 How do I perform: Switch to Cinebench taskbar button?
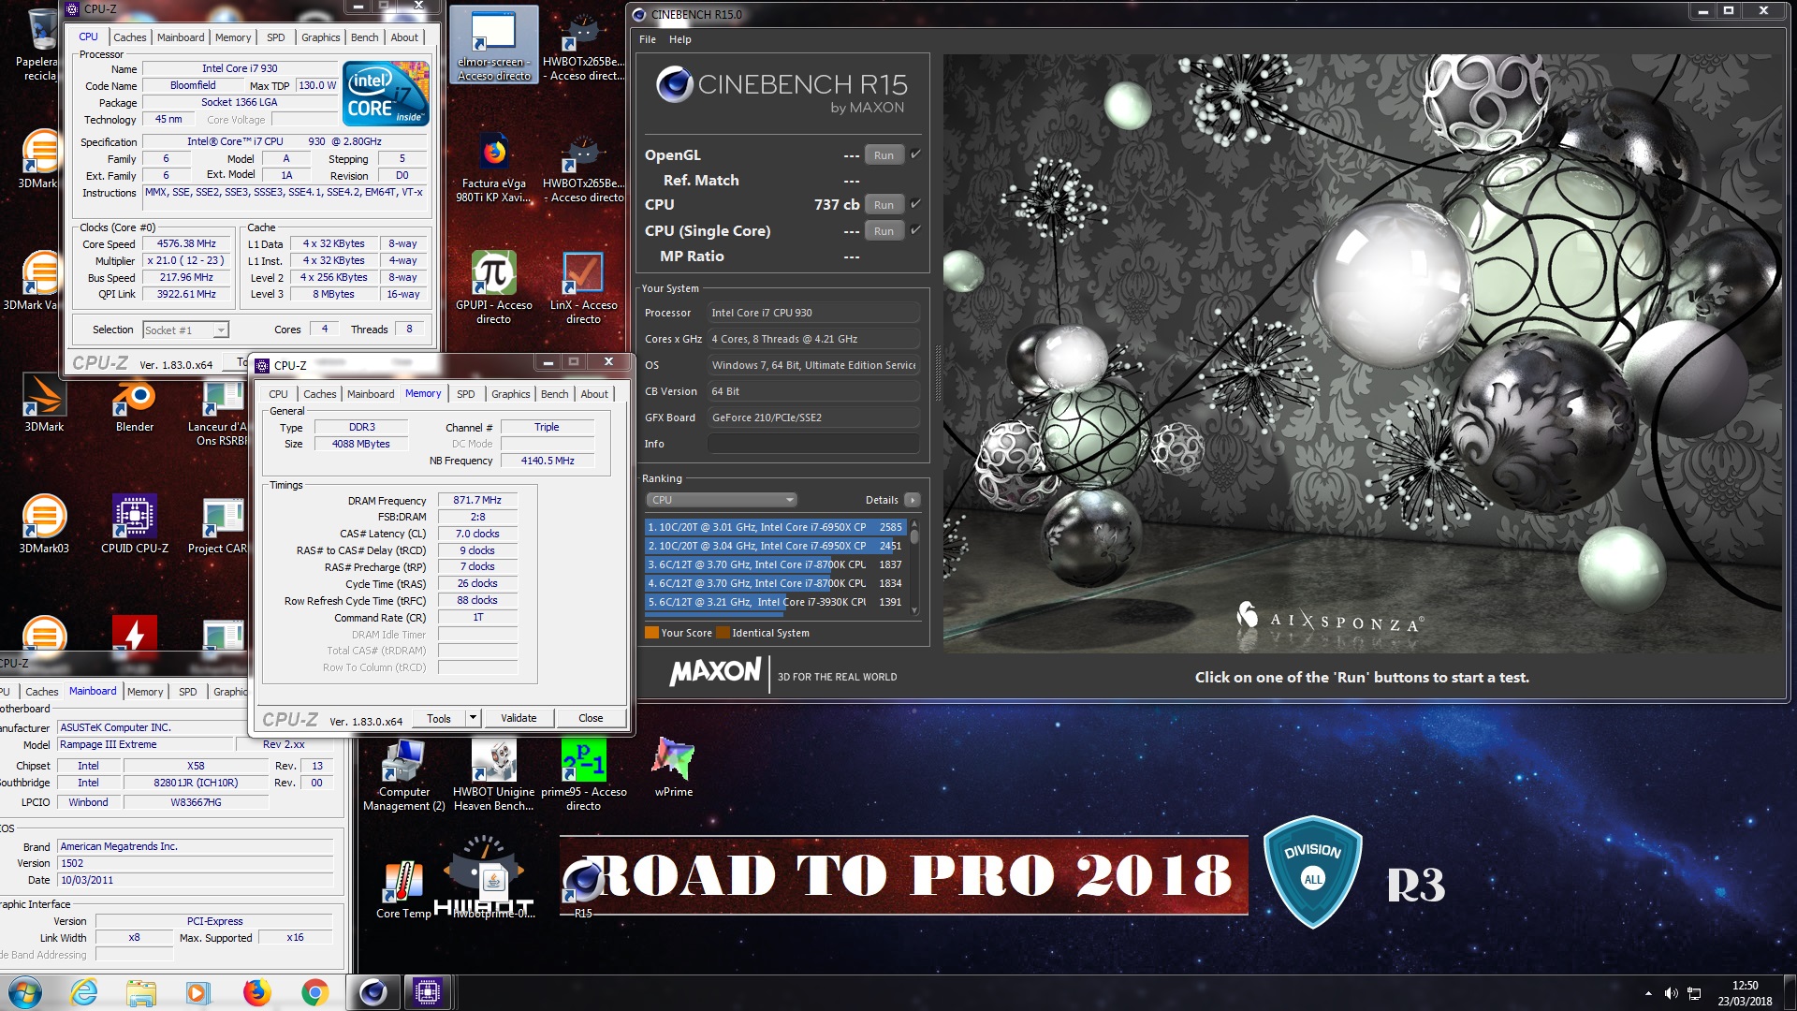coord(373,992)
